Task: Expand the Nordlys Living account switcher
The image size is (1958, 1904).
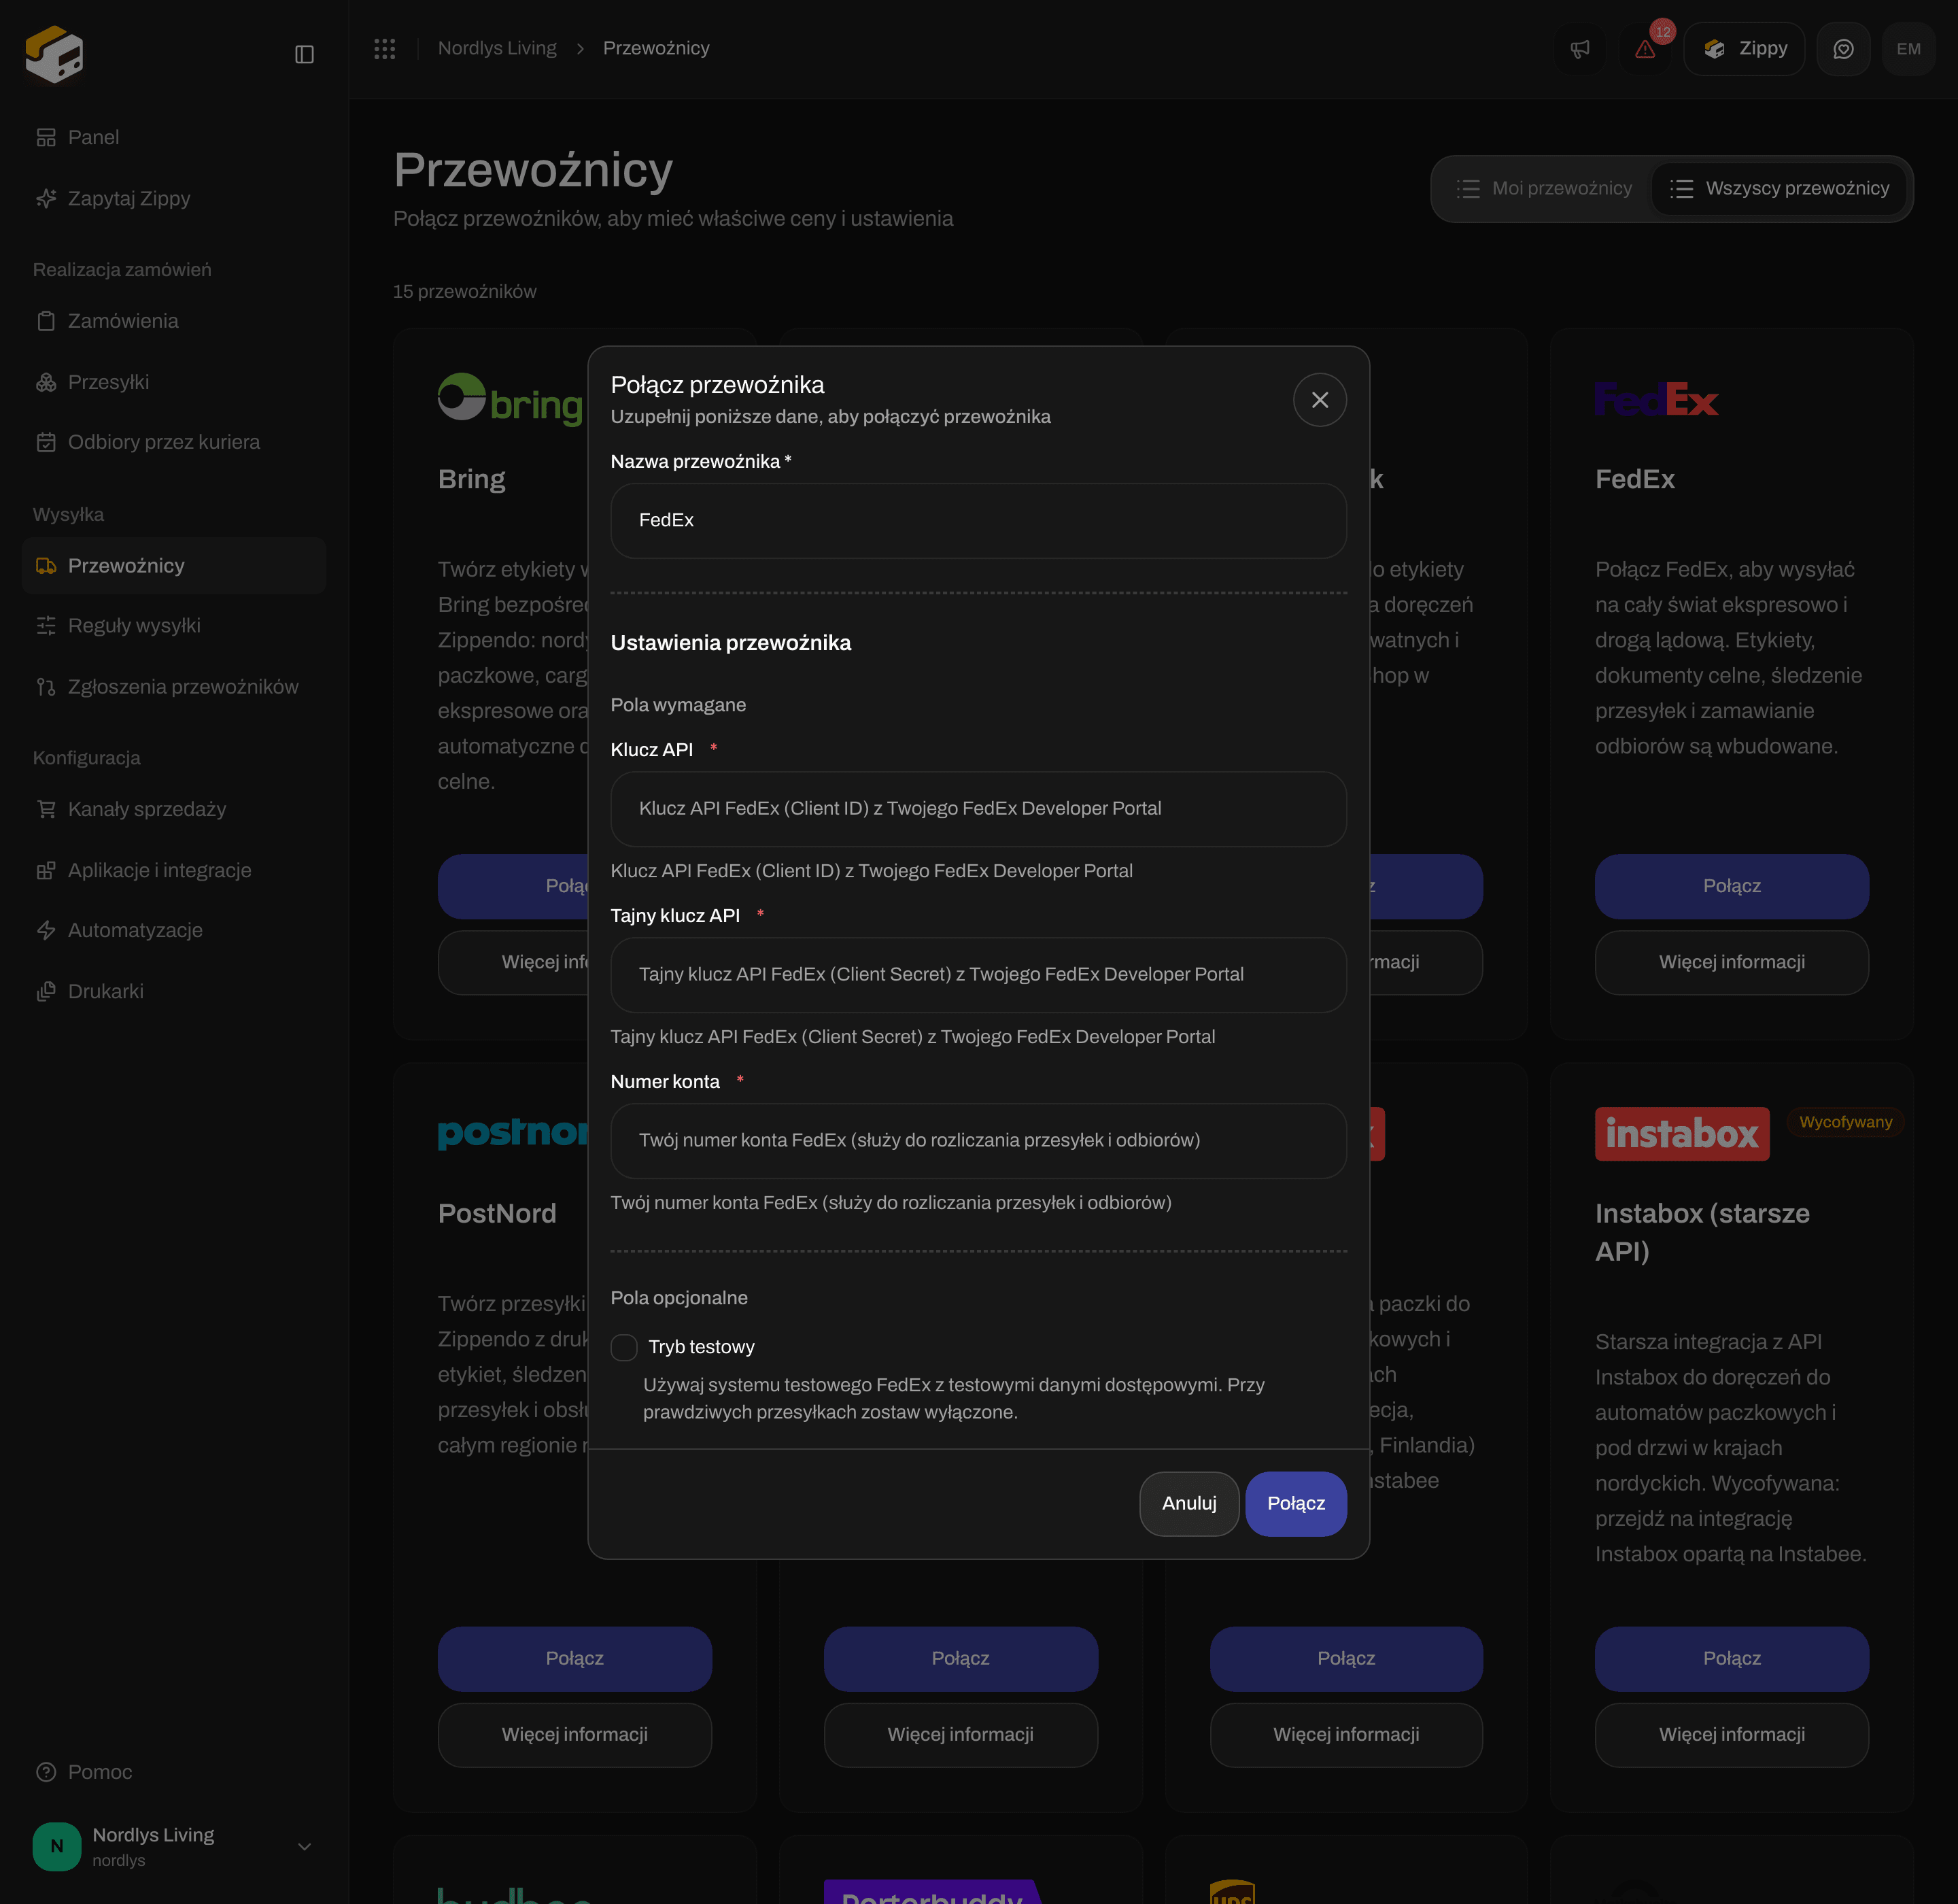Action: (x=174, y=1846)
